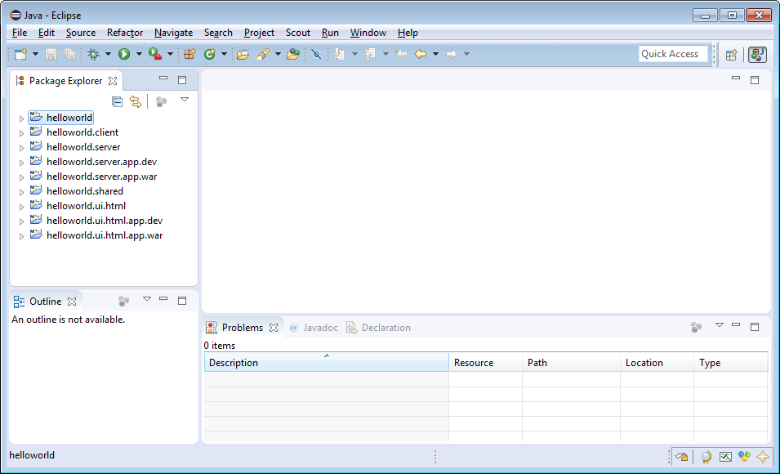
Task: Expand the helloworld.client project node
Action: coord(21,133)
